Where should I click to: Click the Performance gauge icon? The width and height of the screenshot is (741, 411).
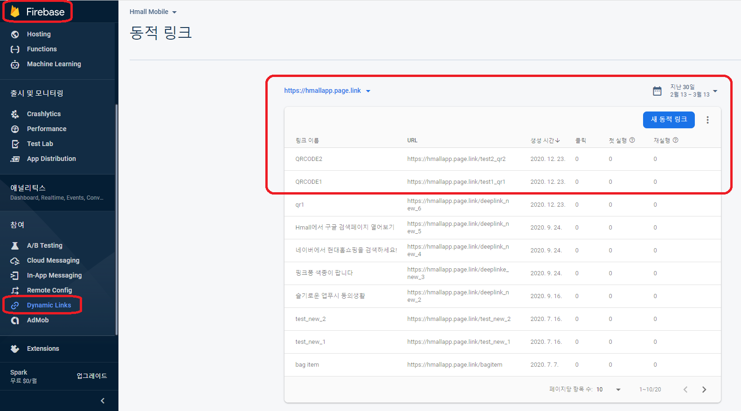click(15, 129)
